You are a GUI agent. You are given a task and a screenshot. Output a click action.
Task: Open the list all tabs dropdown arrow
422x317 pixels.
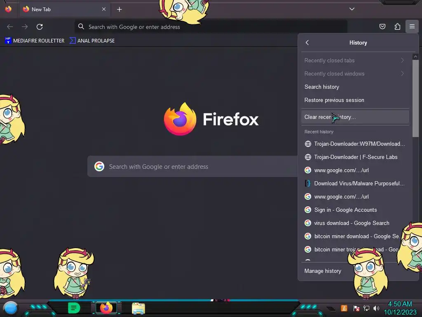[x=352, y=9]
